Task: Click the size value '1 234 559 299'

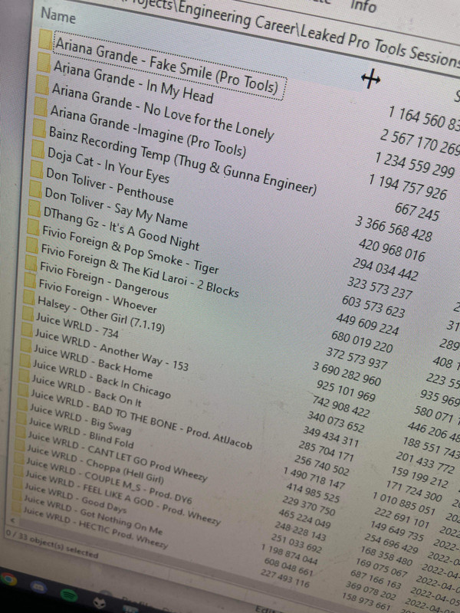Action: click(415, 165)
